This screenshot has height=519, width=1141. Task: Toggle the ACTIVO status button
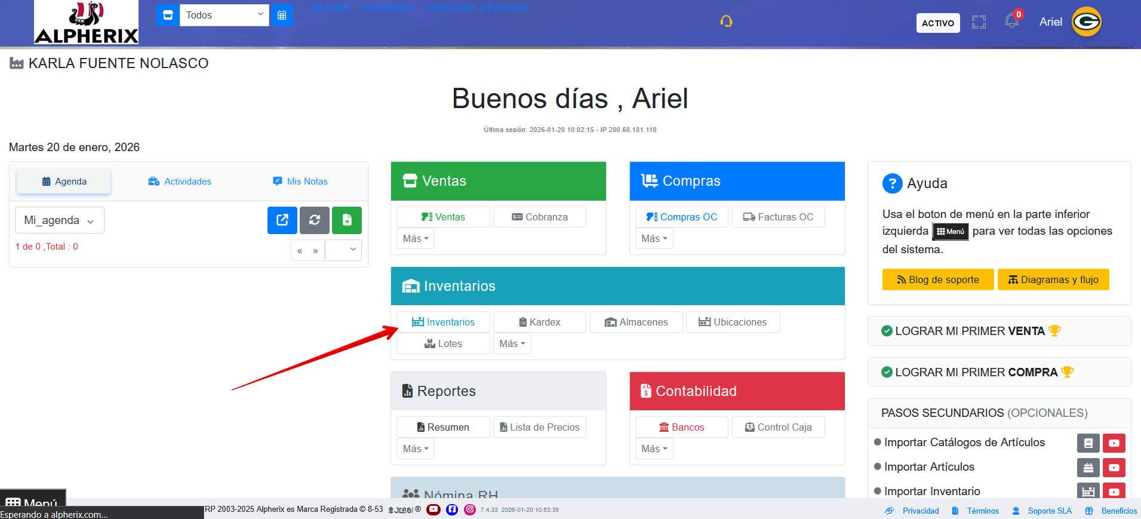pos(937,23)
